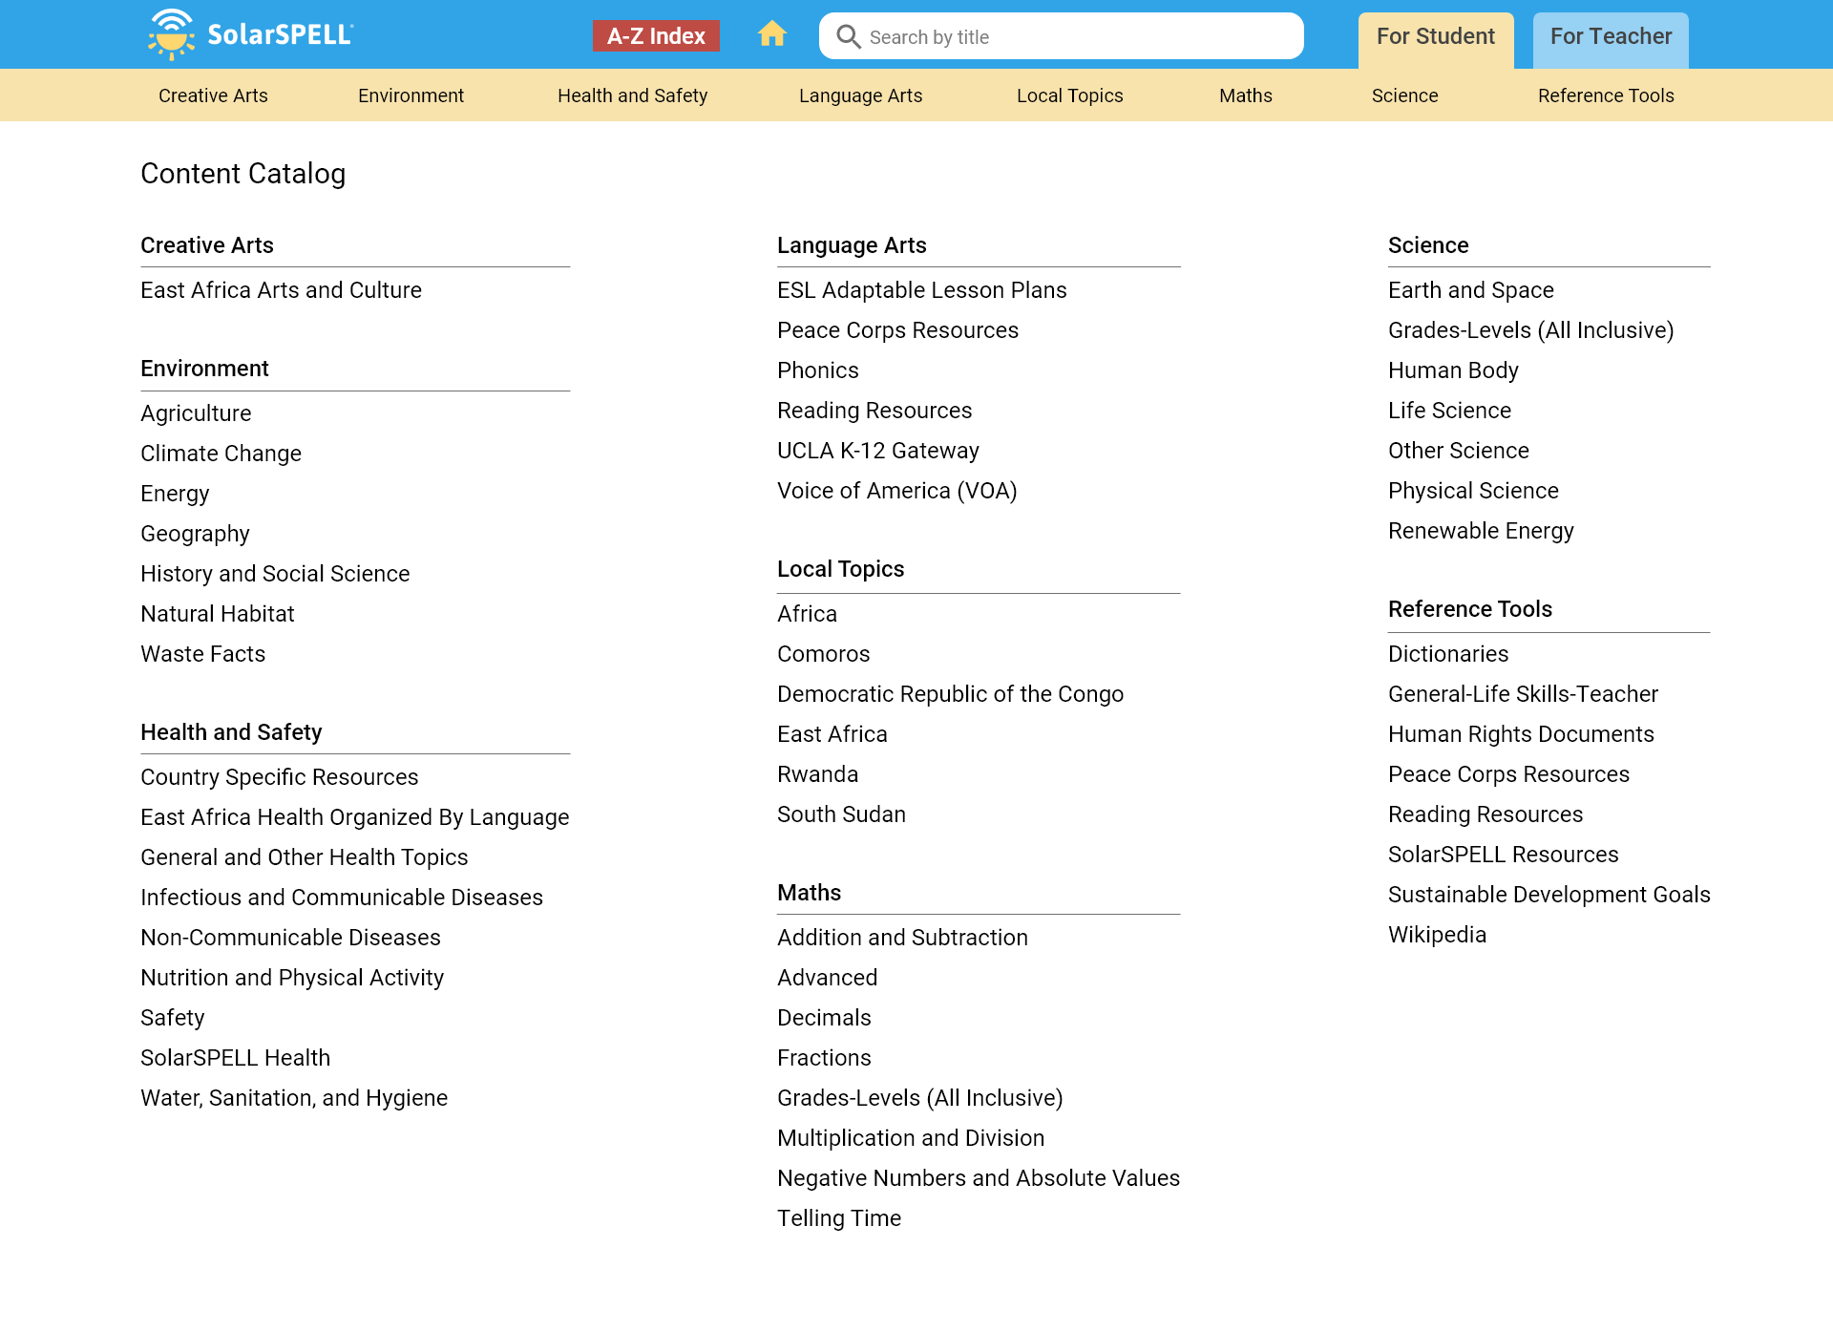1833x1332 pixels.
Task: Open Language Arts nav menu
Action: (860, 95)
